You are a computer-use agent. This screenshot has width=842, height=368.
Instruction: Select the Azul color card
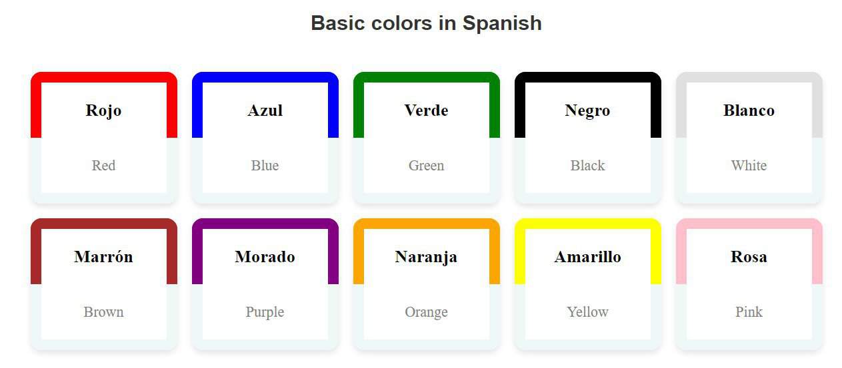265,138
